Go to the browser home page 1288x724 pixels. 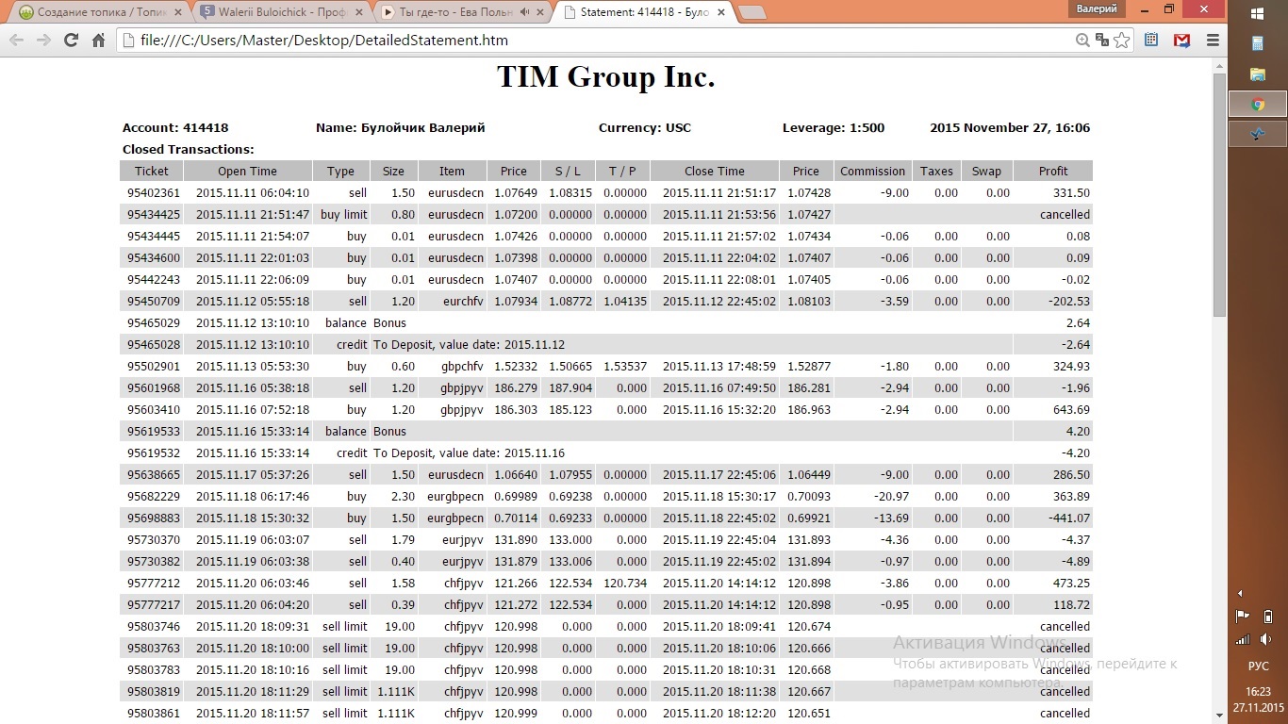pos(98,41)
